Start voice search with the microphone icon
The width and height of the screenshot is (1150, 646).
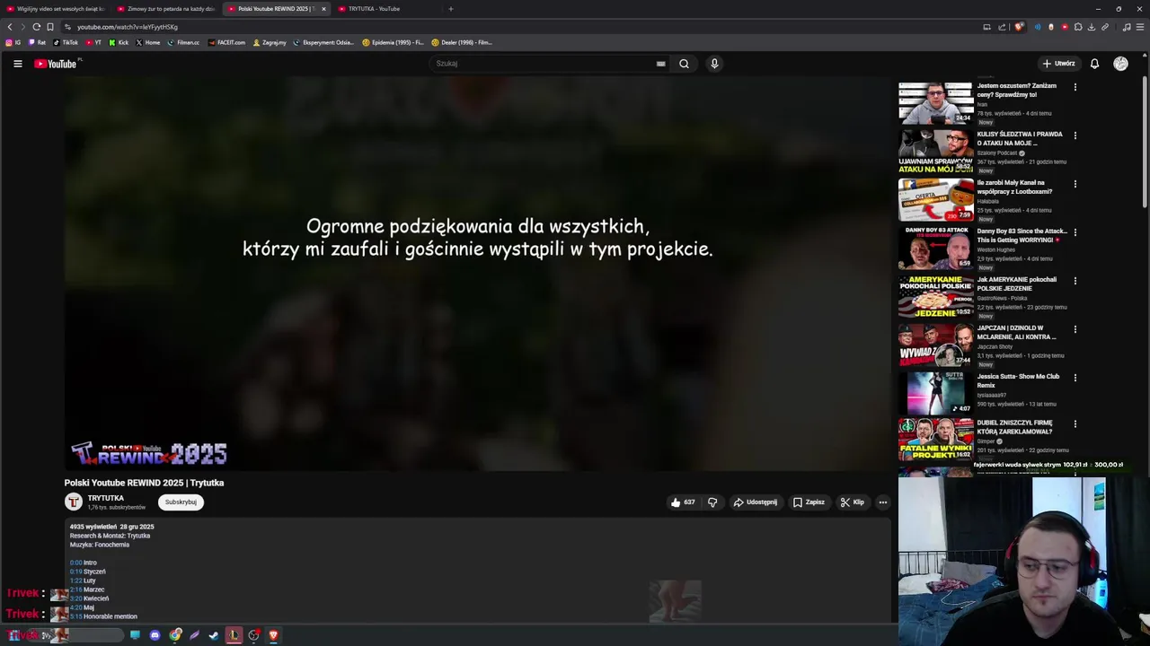click(714, 64)
